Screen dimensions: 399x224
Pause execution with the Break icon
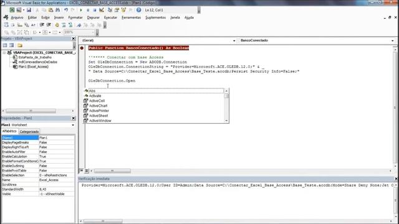(x=88, y=10)
